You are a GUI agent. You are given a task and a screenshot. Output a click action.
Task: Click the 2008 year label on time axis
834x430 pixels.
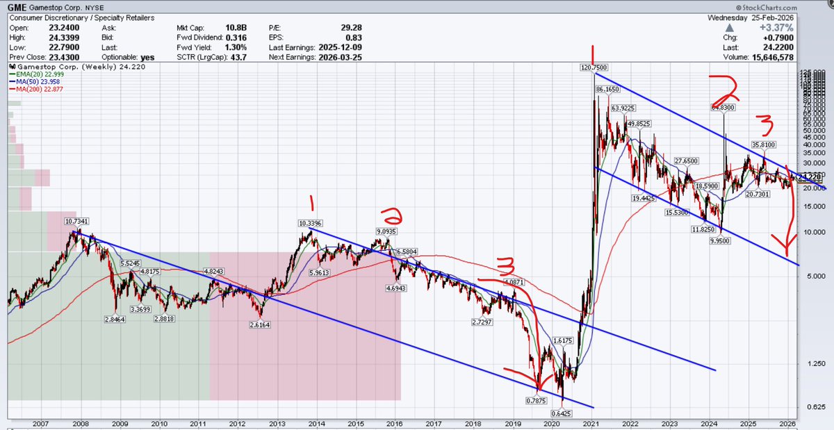[81, 423]
